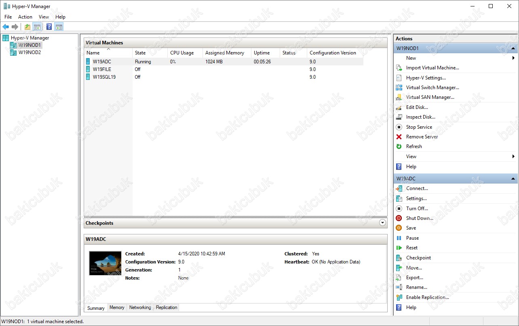Select the W19ADC virtual machine row
Viewport: 519px width, 326px height.
(x=224, y=62)
